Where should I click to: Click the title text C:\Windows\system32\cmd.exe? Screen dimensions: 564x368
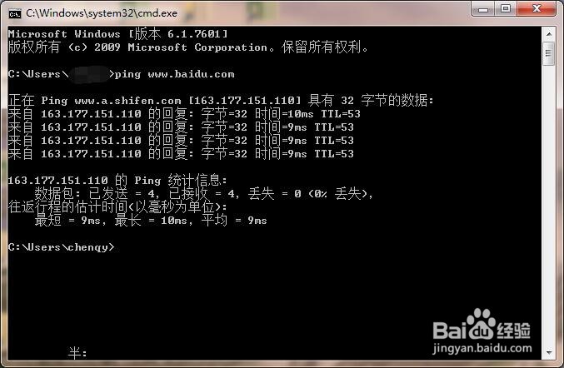(x=102, y=13)
